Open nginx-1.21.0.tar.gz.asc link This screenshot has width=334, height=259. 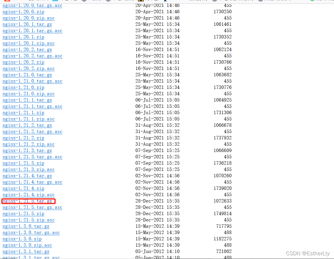[x=32, y=81]
